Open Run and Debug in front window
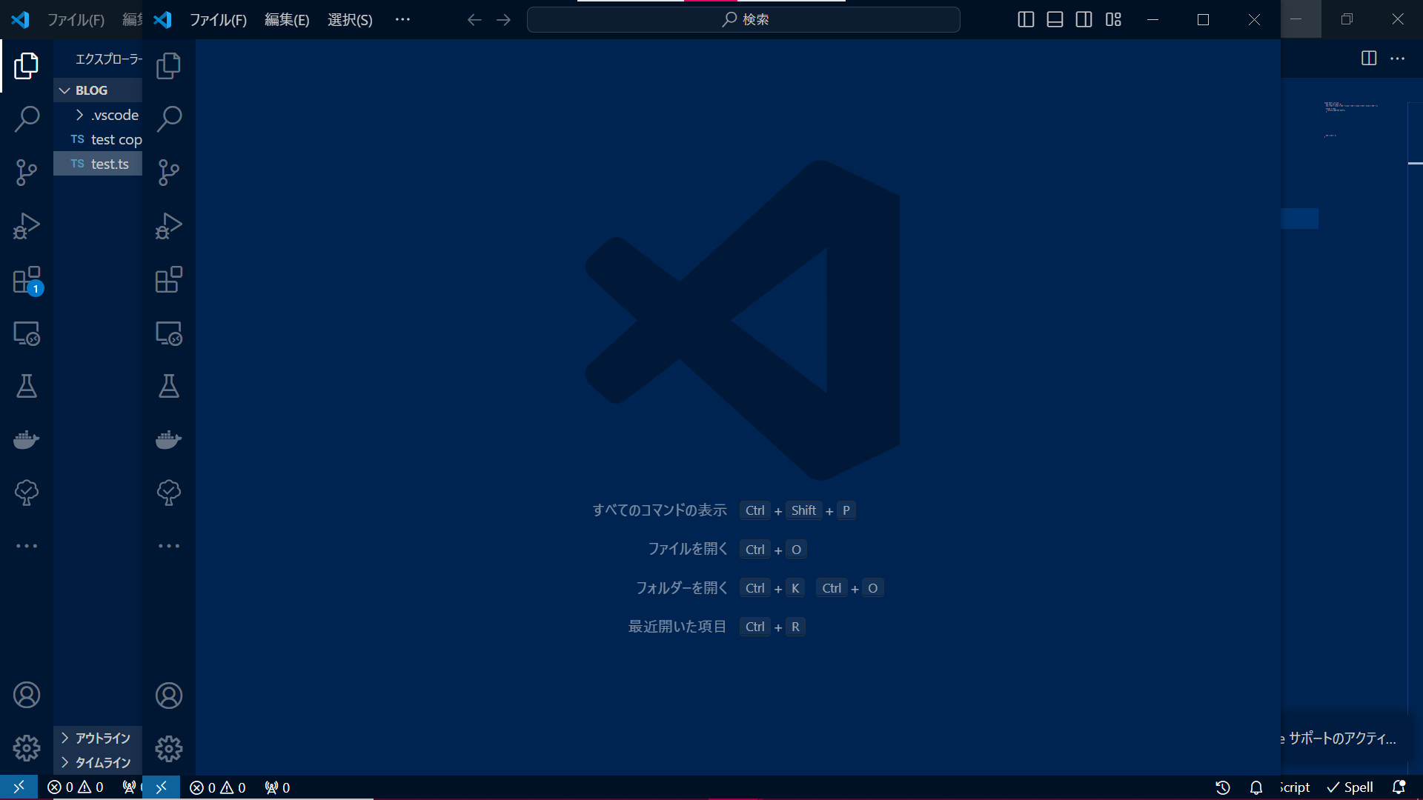This screenshot has height=800, width=1423. coord(168,226)
